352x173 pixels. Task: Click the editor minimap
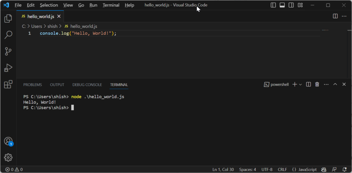click(x=325, y=30)
